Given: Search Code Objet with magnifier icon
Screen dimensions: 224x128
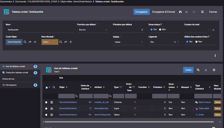Looking at the screenshot, I should [25, 42].
